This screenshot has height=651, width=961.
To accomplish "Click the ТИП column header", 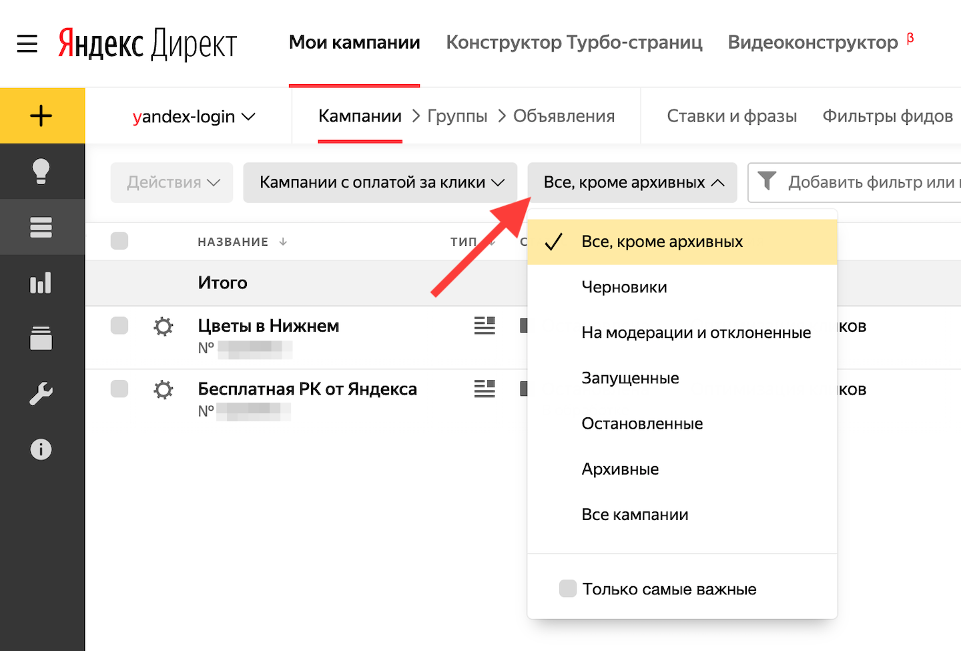I will tap(463, 242).
